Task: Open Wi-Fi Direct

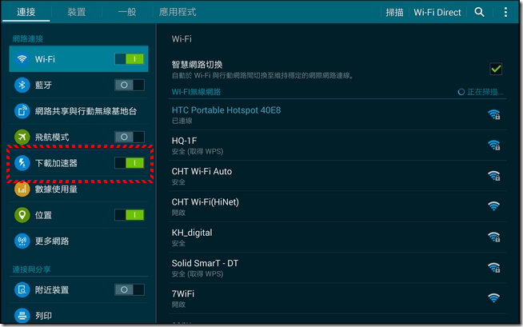Action: click(437, 13)
